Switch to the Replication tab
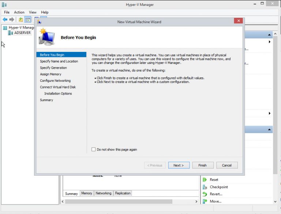The width and height of the screenshot is (281, 214). click(x=123, y=193)
